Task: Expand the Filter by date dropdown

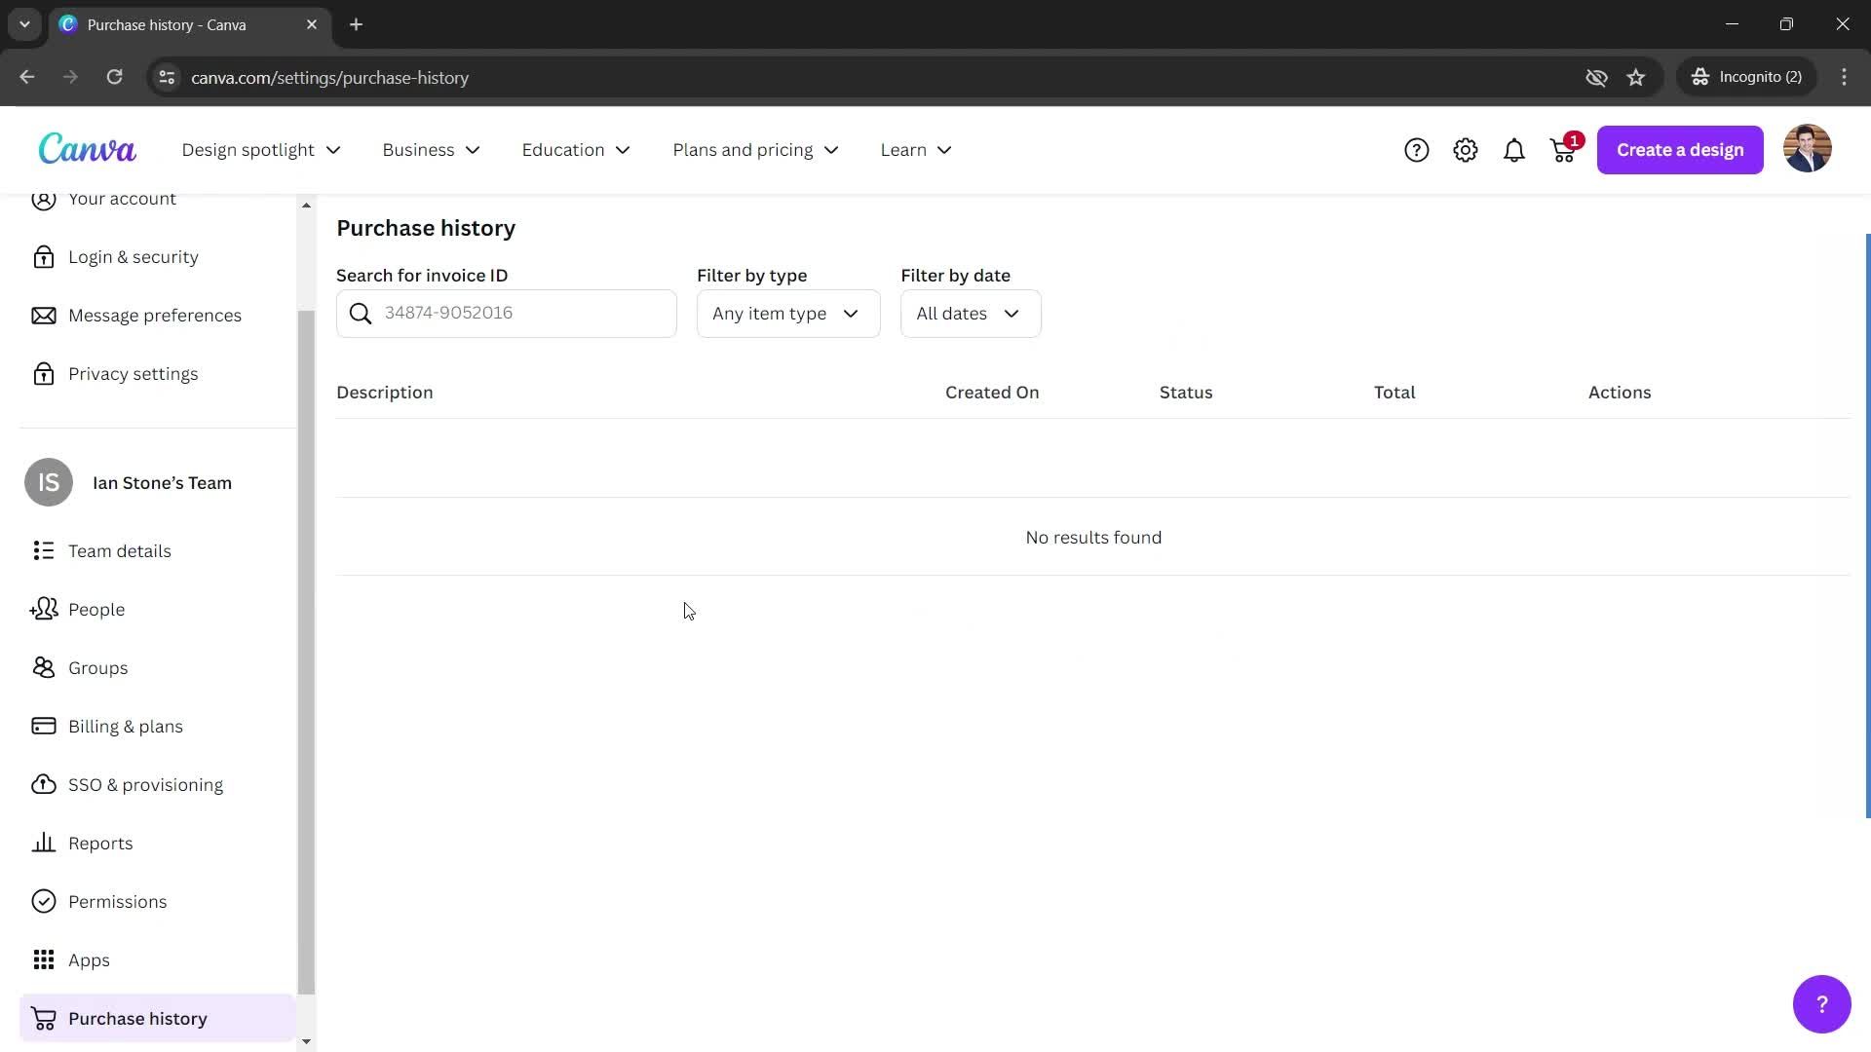Action: pyautogui.click(x=969, y=314)
